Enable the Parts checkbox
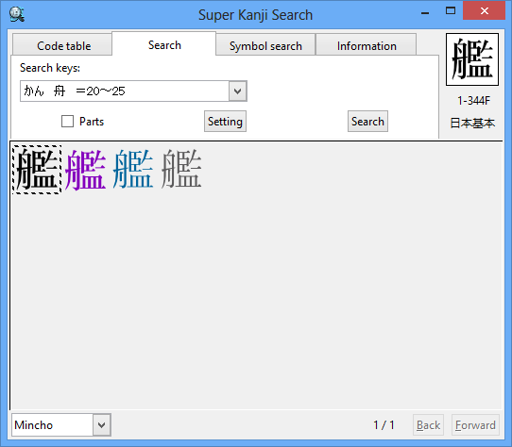This screenshot has width=512, height=447. (68, 122)
